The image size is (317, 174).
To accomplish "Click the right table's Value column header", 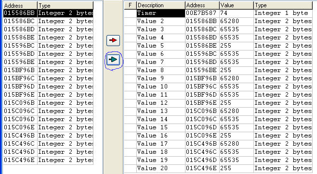I will click(x=237, y=5).
